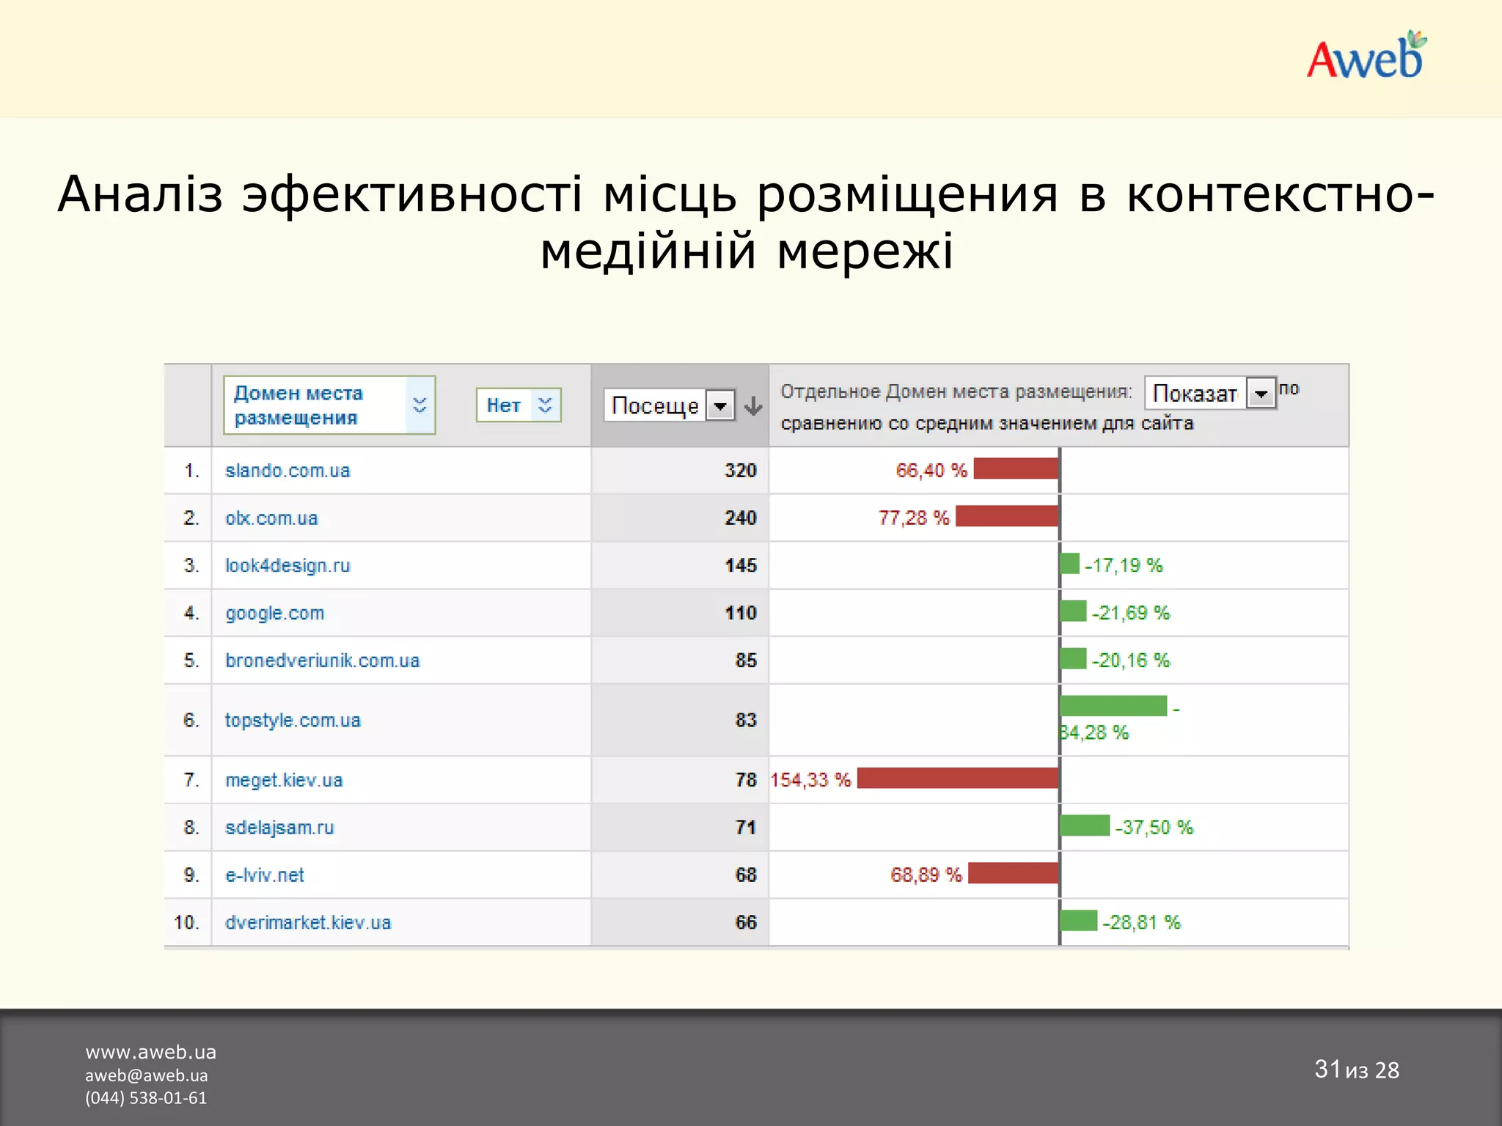Click the 83 visits value

tap(746, 721)
